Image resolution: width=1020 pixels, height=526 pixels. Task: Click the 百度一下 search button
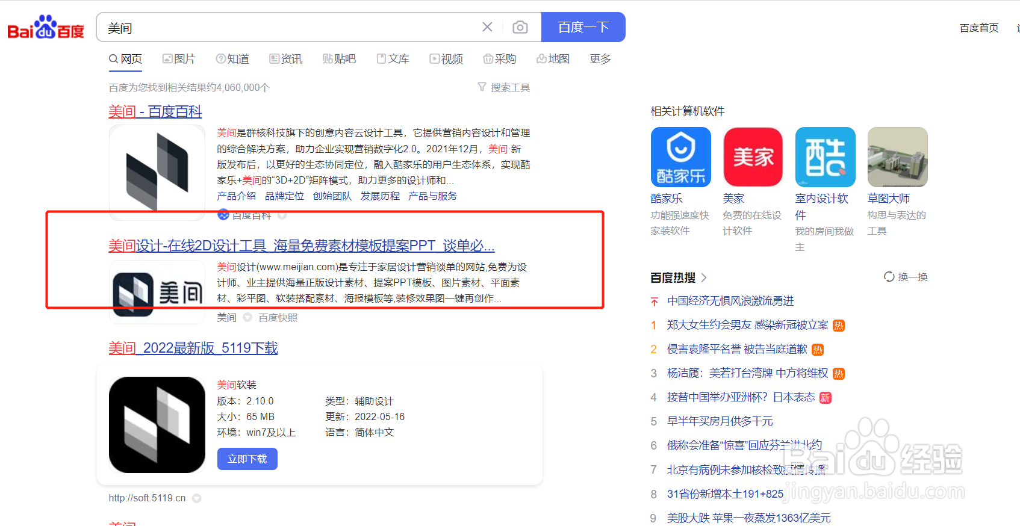(x=583, y=27)
